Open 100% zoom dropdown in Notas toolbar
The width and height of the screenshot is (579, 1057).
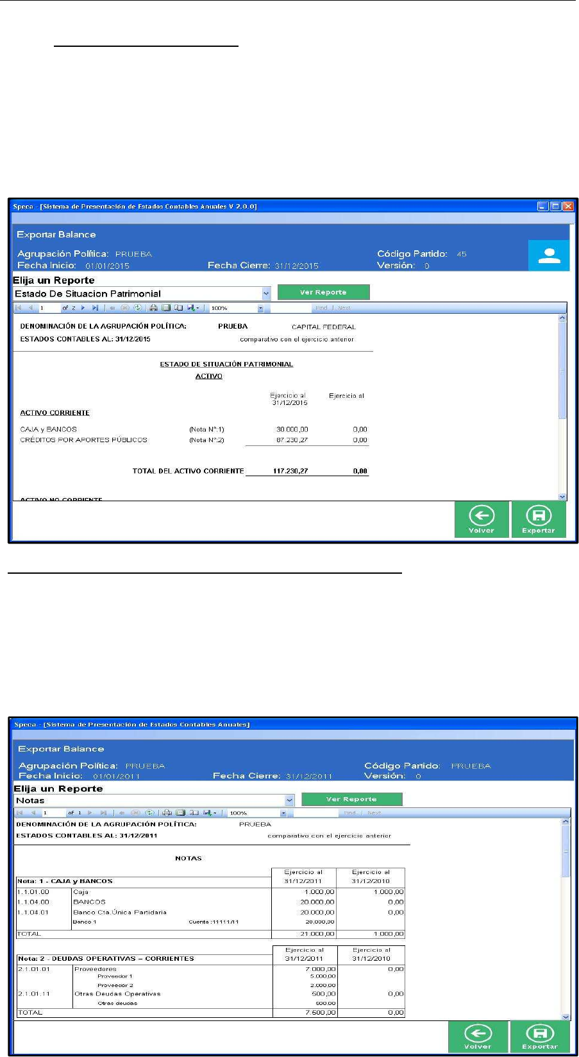283,813
